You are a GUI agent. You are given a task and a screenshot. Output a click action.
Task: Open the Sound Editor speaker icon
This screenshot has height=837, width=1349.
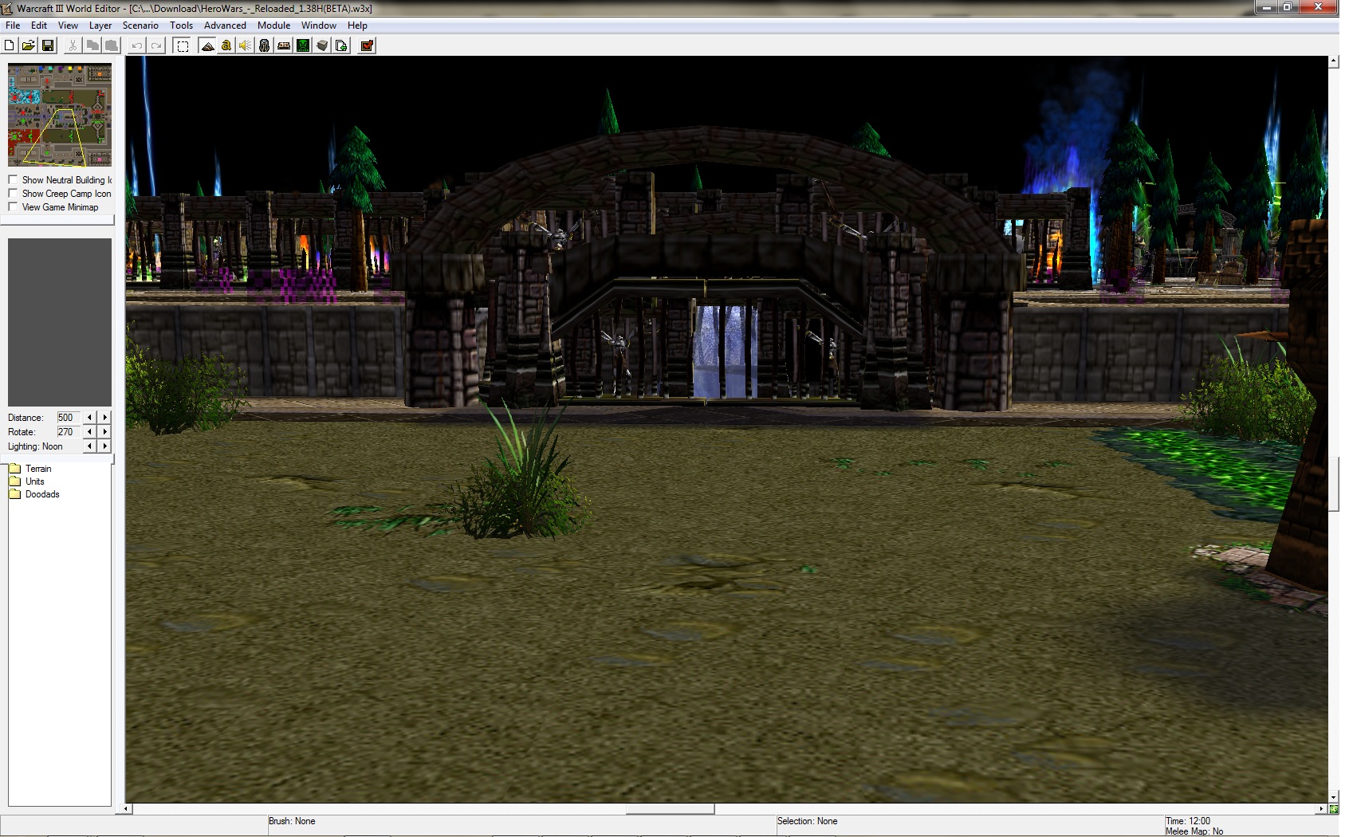246,45
